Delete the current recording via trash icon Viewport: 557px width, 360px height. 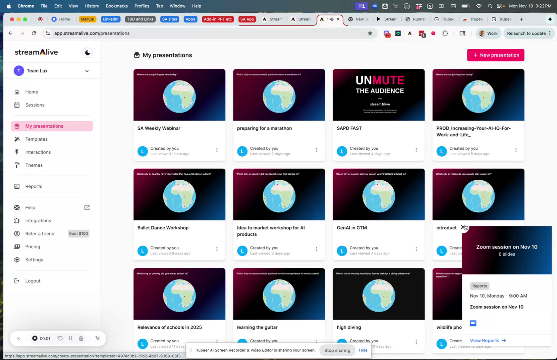[x=81, y=338]
